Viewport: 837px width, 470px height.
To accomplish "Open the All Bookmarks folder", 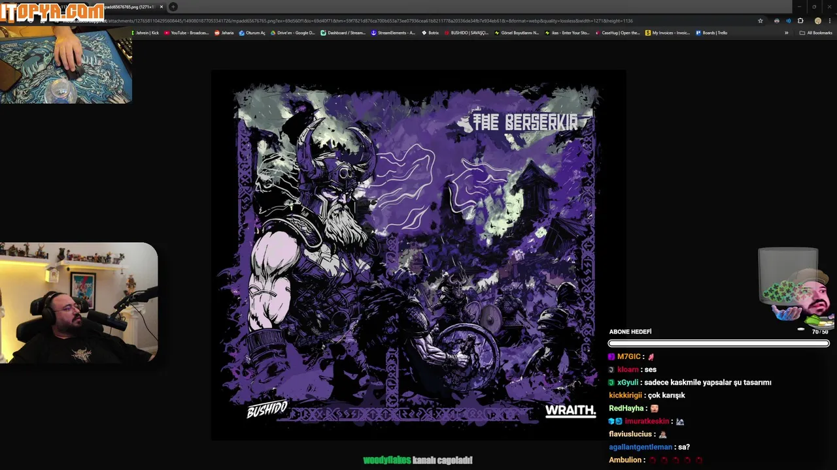I will 815,33.
